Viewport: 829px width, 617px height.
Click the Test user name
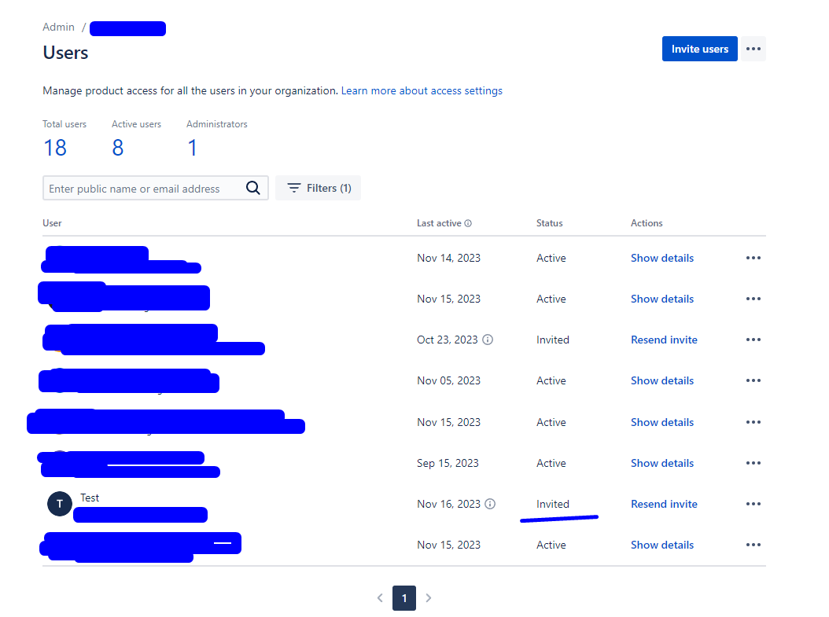tap(90, 498)
